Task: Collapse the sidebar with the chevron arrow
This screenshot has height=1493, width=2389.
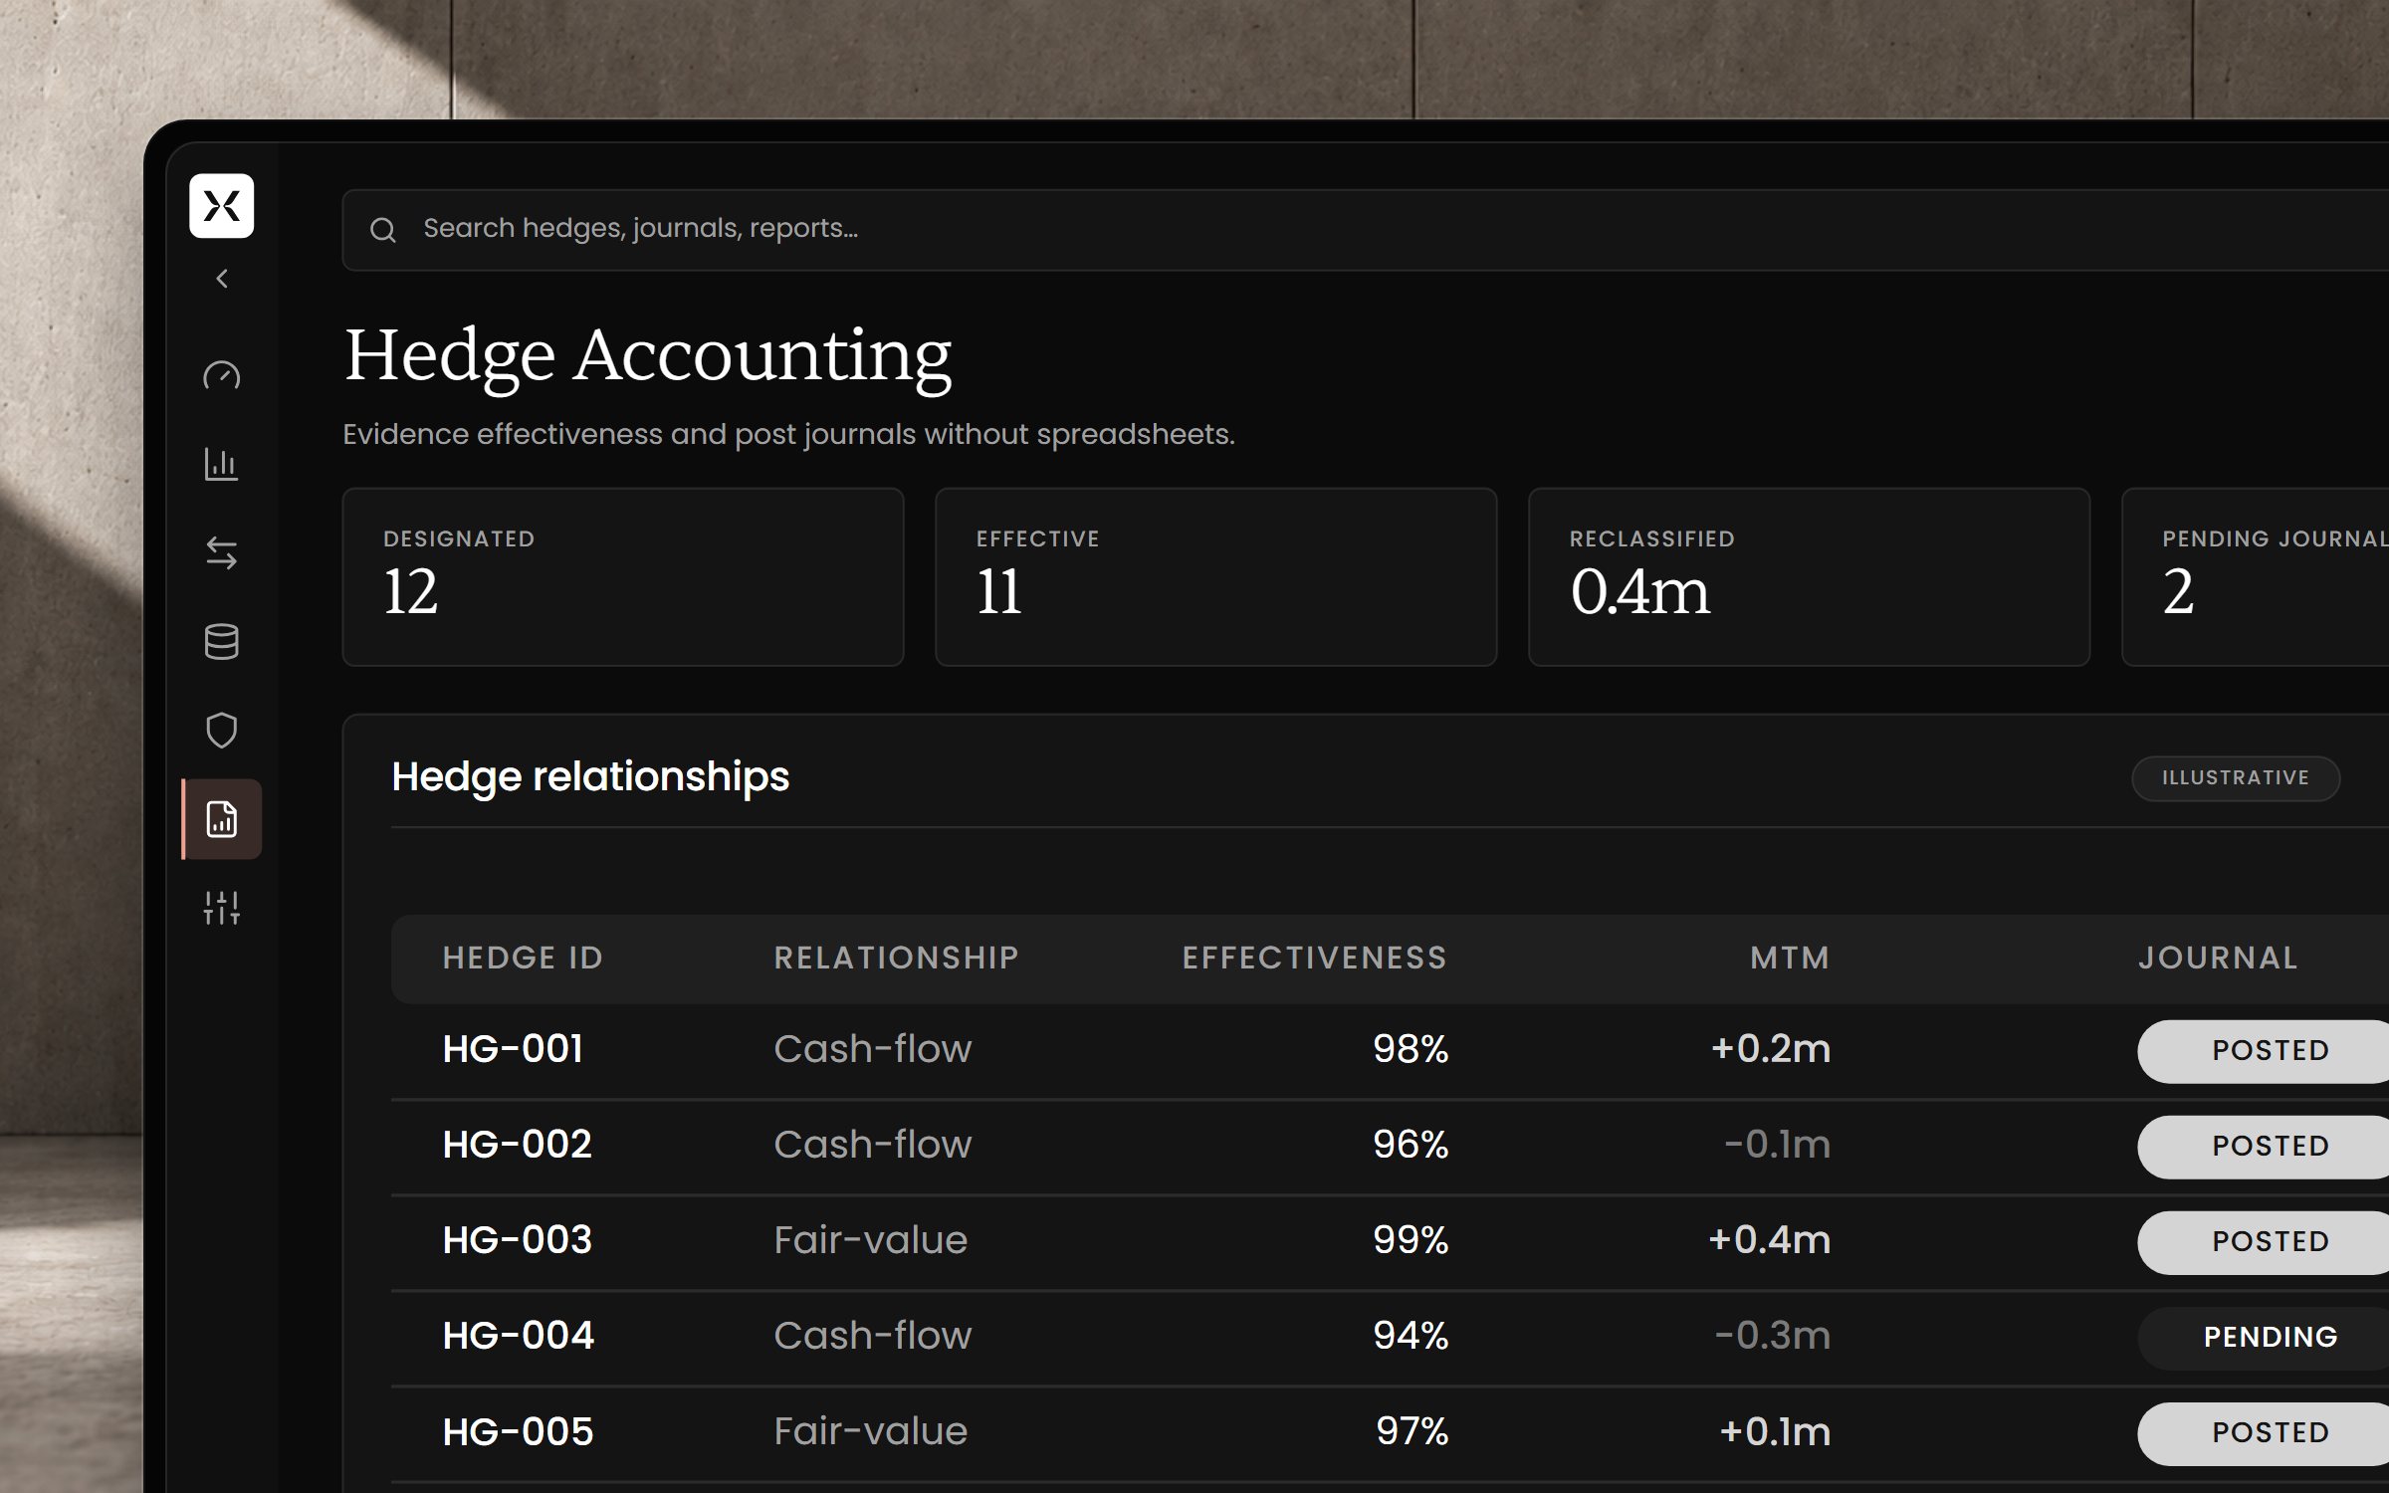Action: pos(222,279)
